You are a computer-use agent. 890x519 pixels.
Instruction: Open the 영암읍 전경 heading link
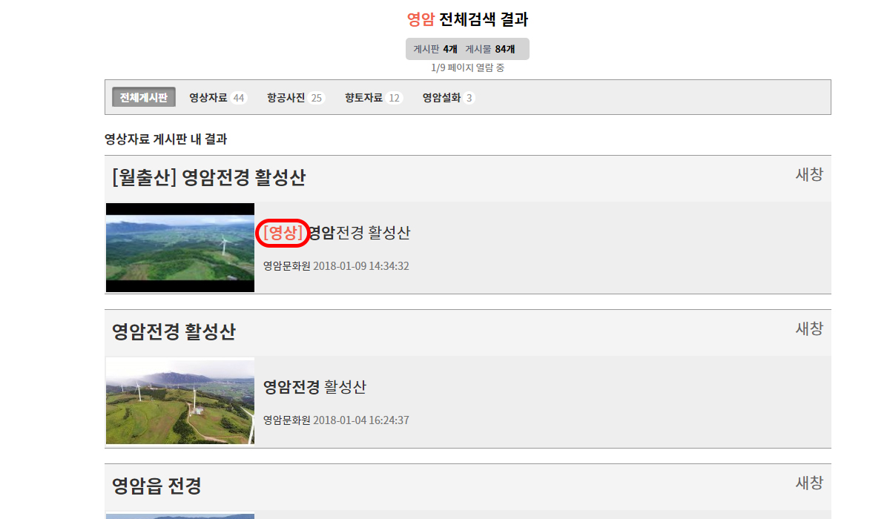[x=156, y=486]
